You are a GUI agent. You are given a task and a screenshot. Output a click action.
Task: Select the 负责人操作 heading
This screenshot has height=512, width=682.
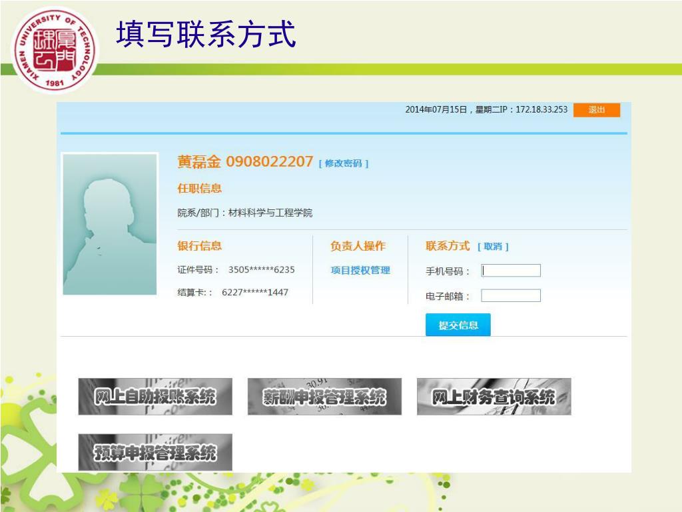[x=358, y=245]
